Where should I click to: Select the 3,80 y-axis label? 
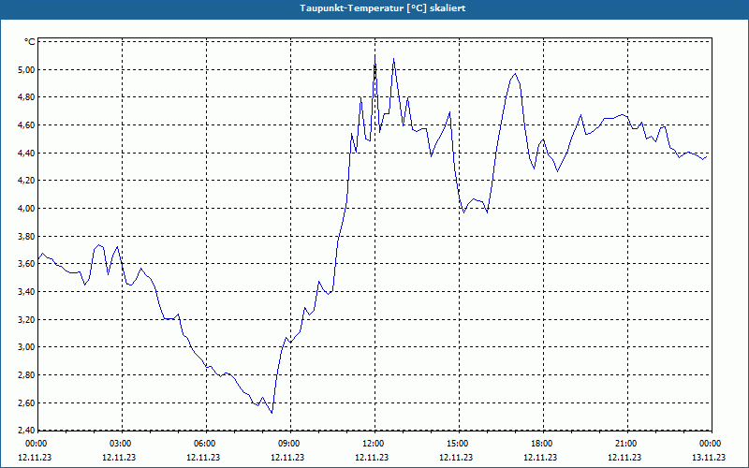click(27, 236)
